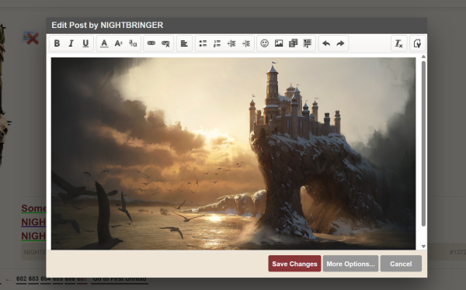Insert a bulleted list
This screenshot has height=290, width=466.
pos(203,43)
